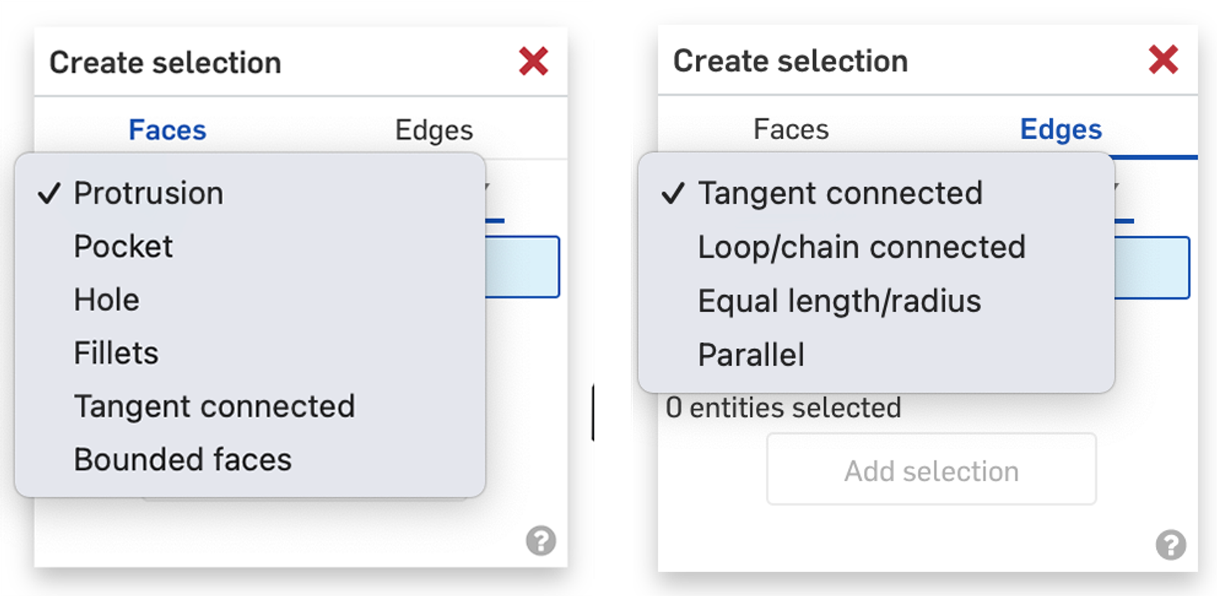Screen dimensions: 1217x596
Task: Select the active Faces tab on left dialog
Action: (167, 129)
